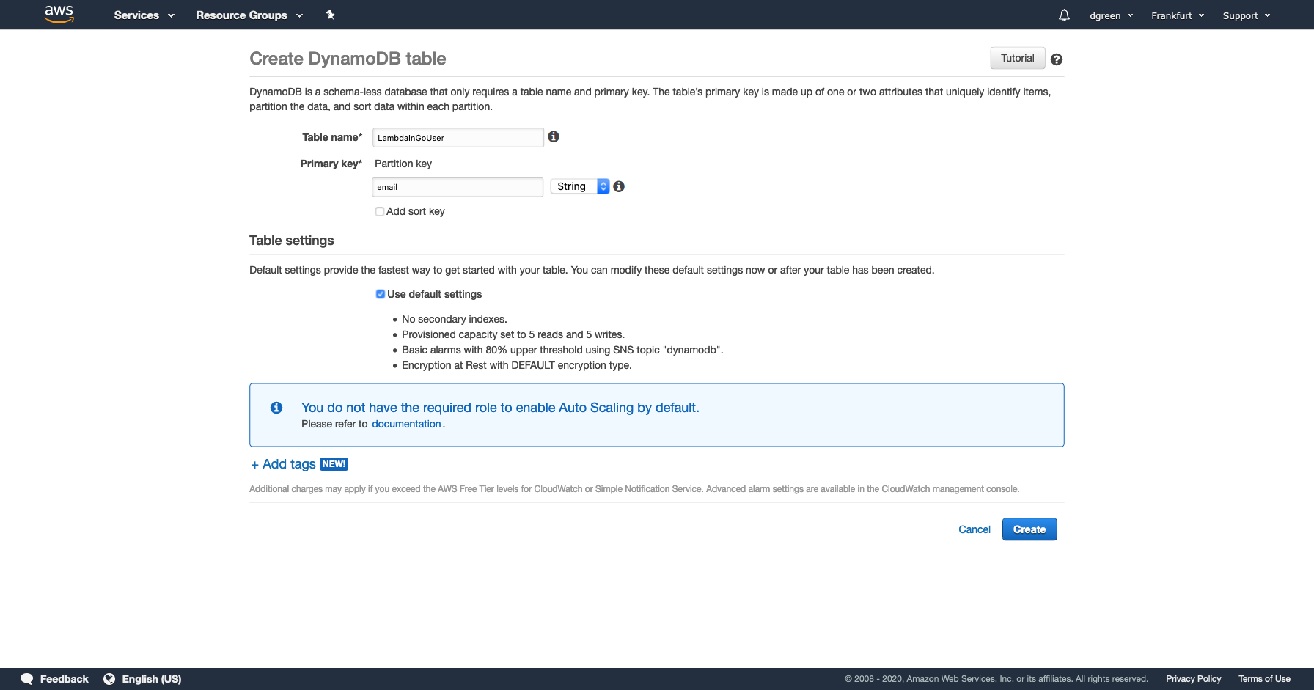Viewport: 1314px width, 690px height.
Task: Click the Encryption at Rest bullet text
Action: click(517, 365)
